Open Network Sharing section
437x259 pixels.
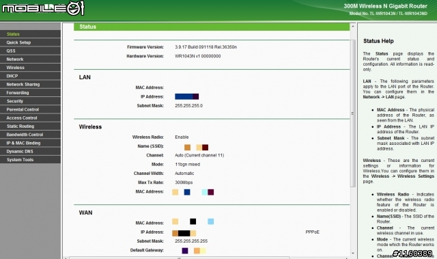point(30,84)
